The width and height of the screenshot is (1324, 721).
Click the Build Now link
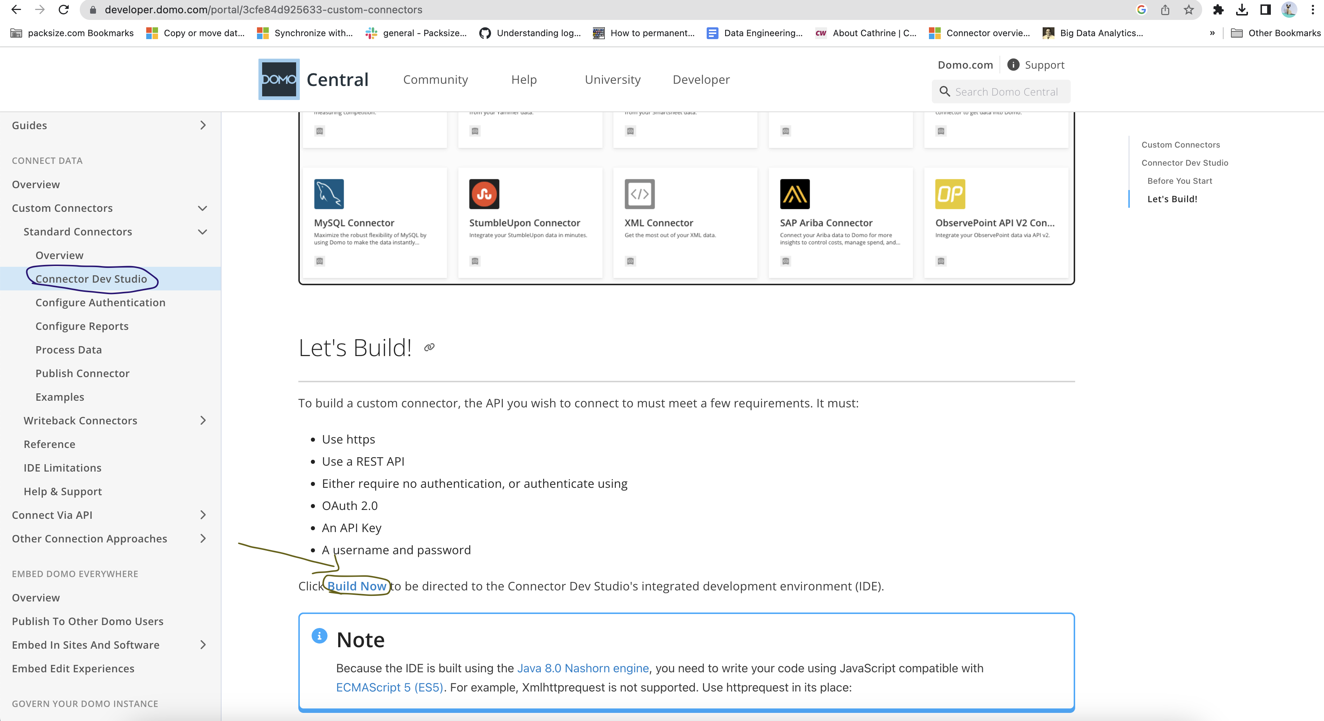(x=357, y=586)
